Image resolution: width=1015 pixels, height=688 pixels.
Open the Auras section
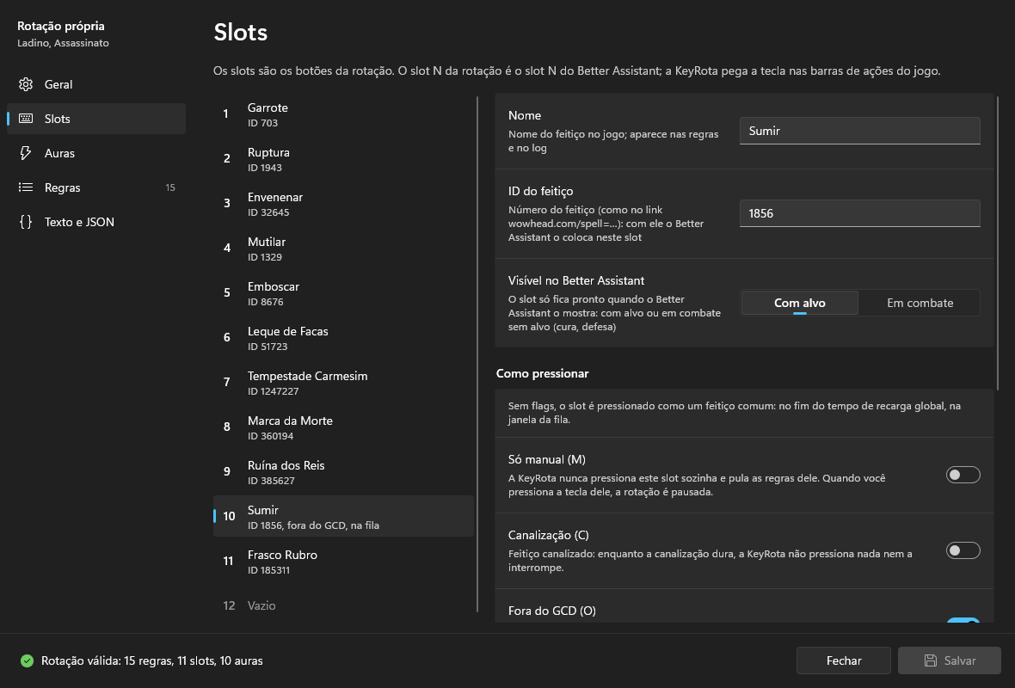coord(96,153)
